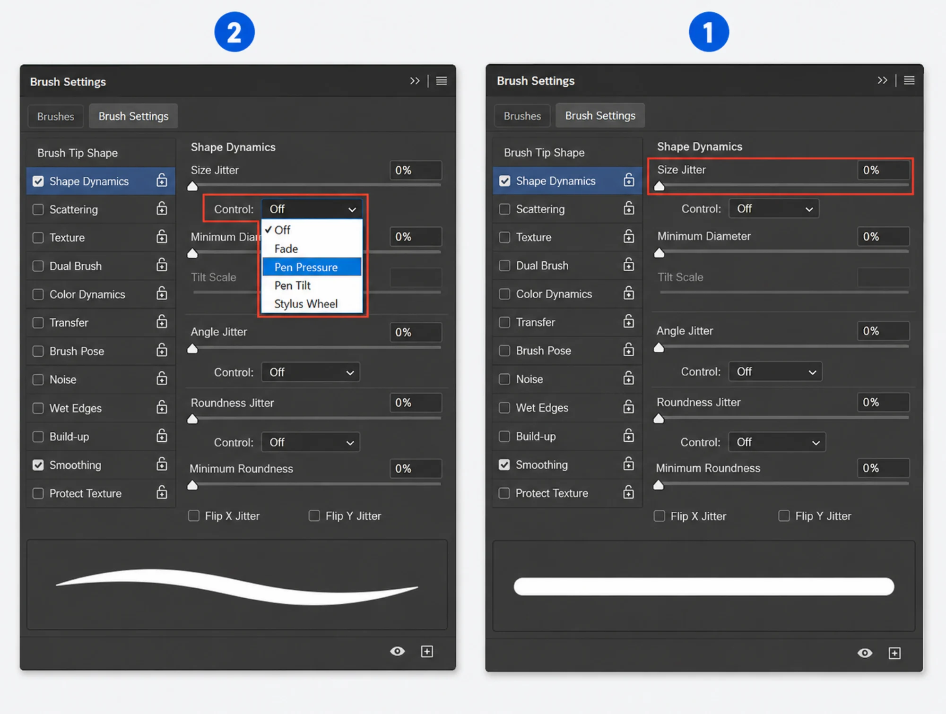Toggle Protect Texture lock in left panel
The height and width of the screenshot is (714, 946).
(x=162, y=492)
